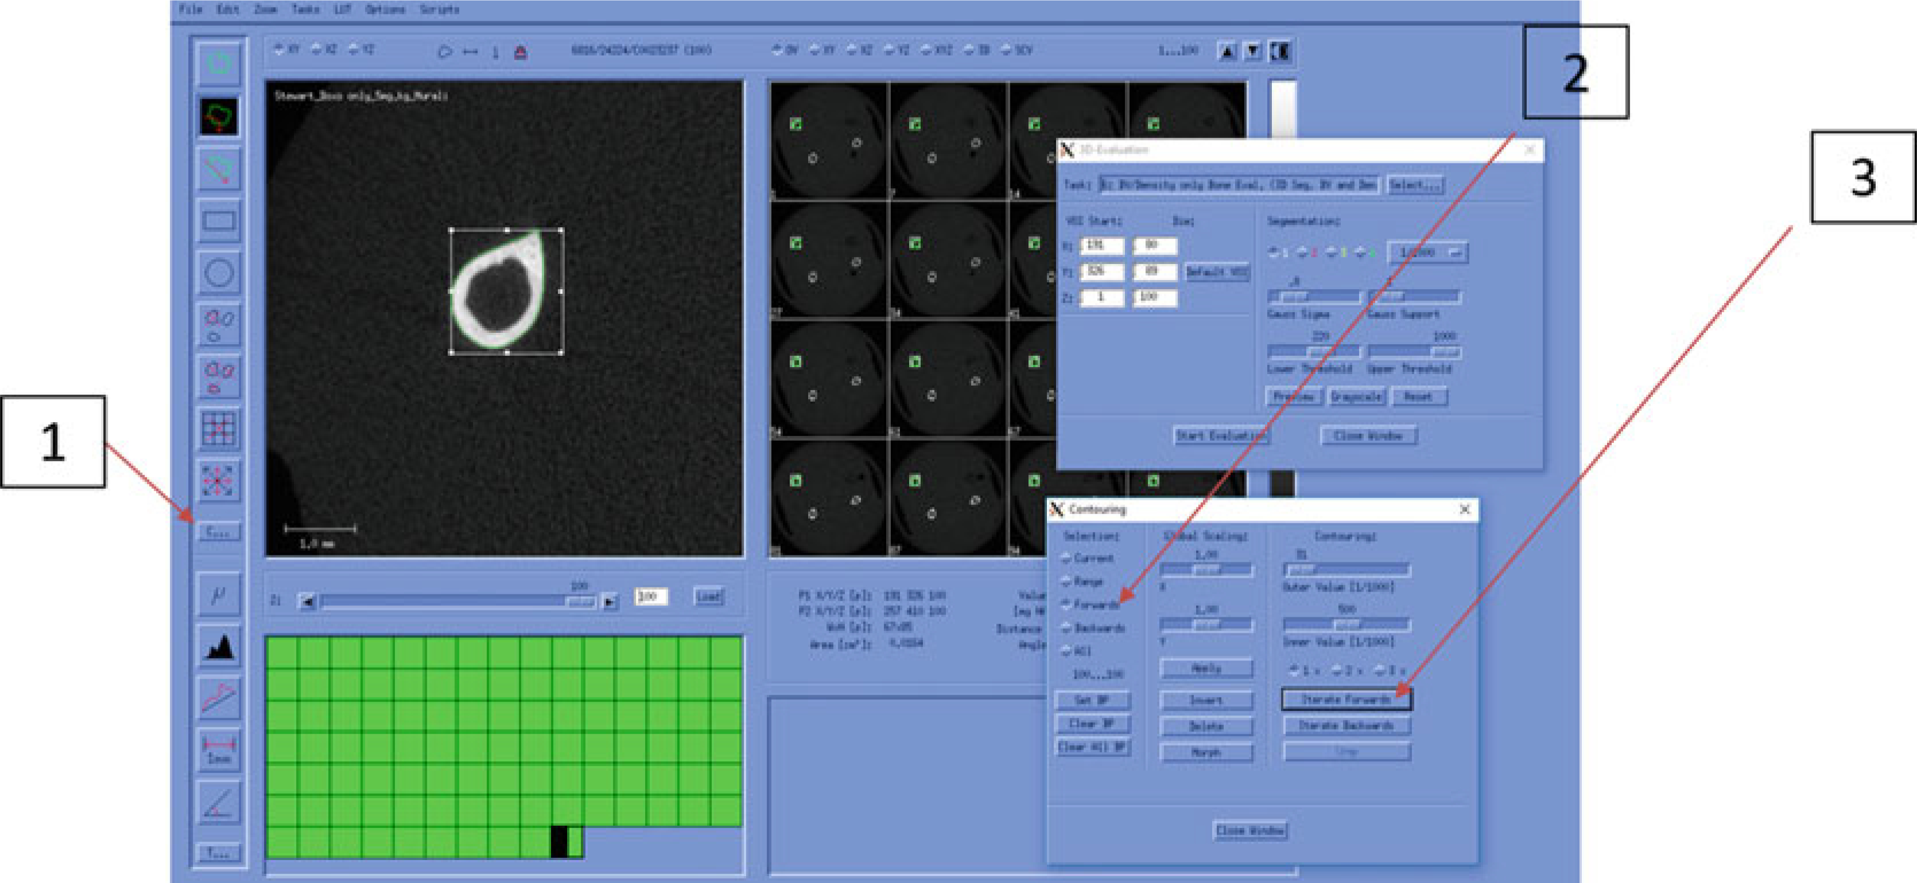Click the last icon beside the thumbnail arrows
The width and height of the screenshot is (1917, 883).
1280,51
